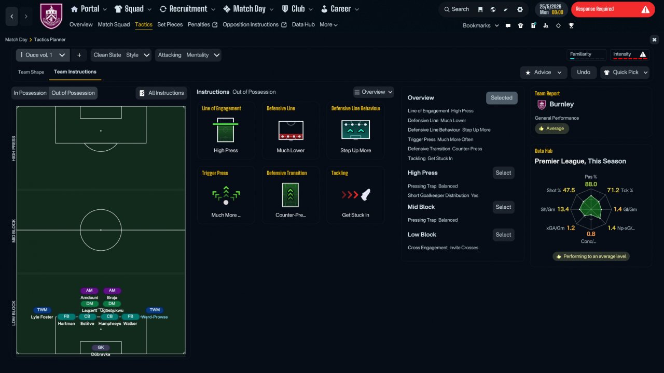
Task: Click the Undo button
Action: (x=584, y=73)
